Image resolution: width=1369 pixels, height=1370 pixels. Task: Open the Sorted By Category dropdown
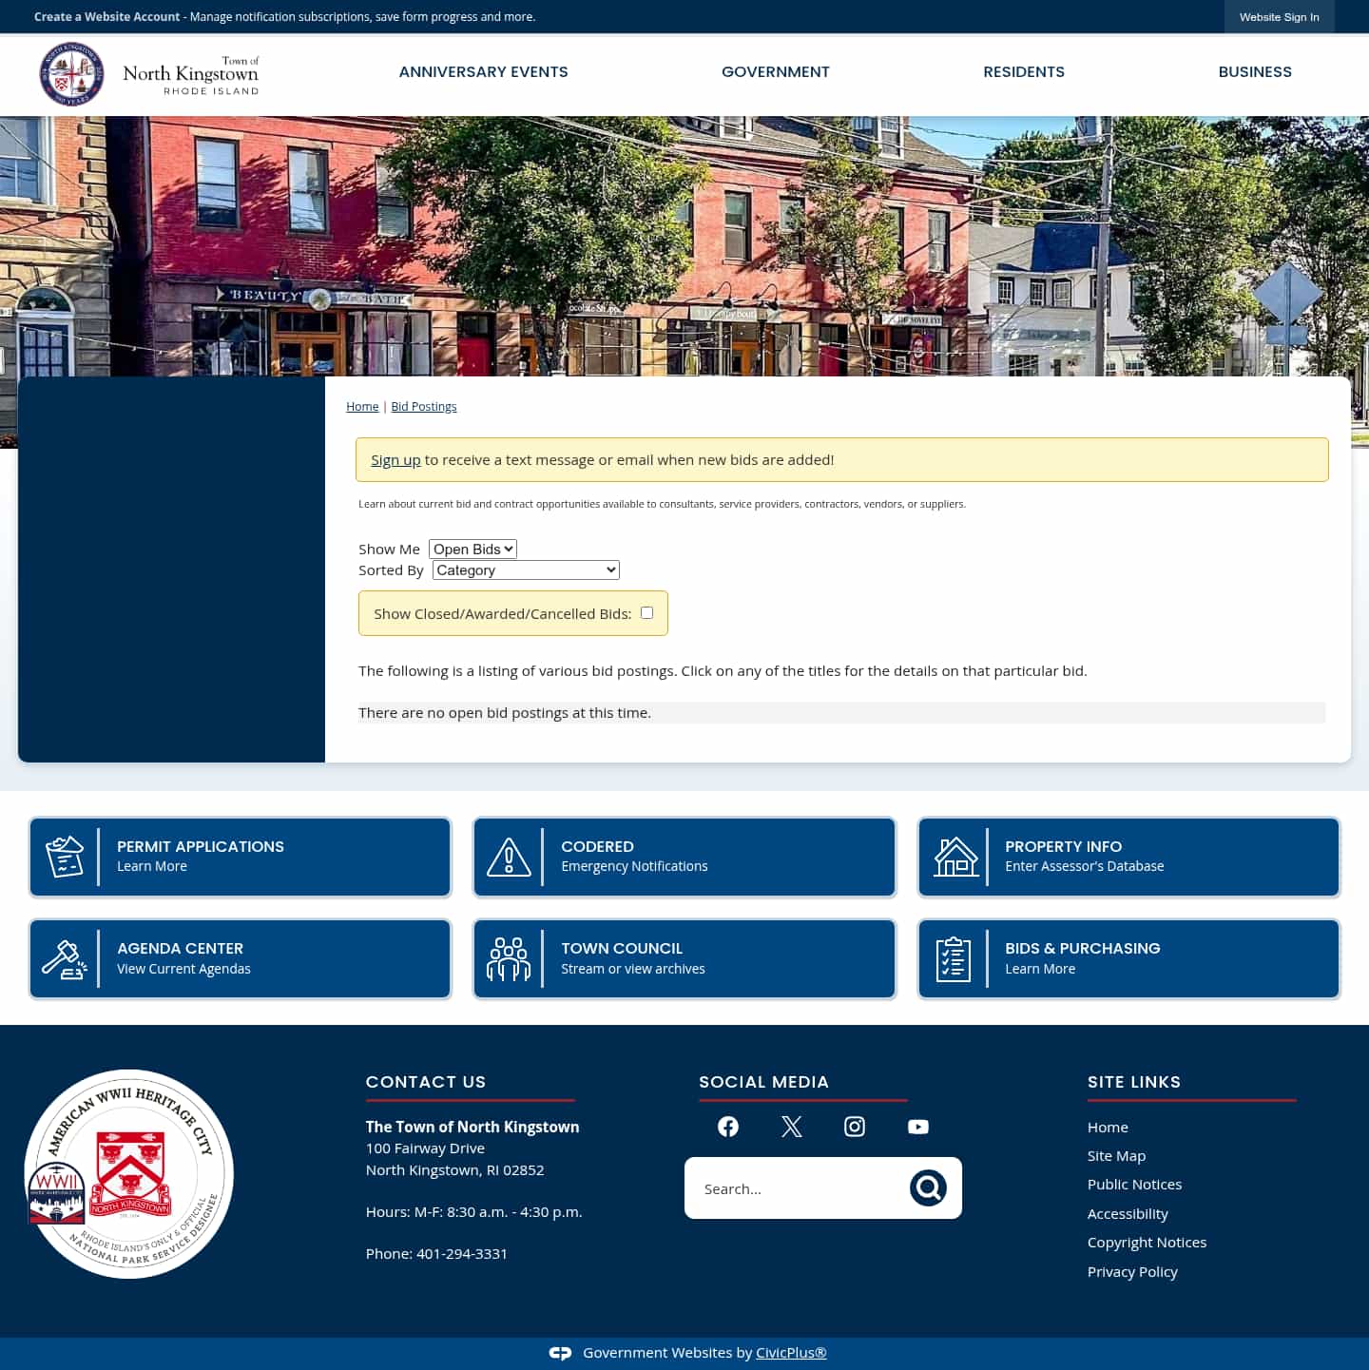coord(526,569)
